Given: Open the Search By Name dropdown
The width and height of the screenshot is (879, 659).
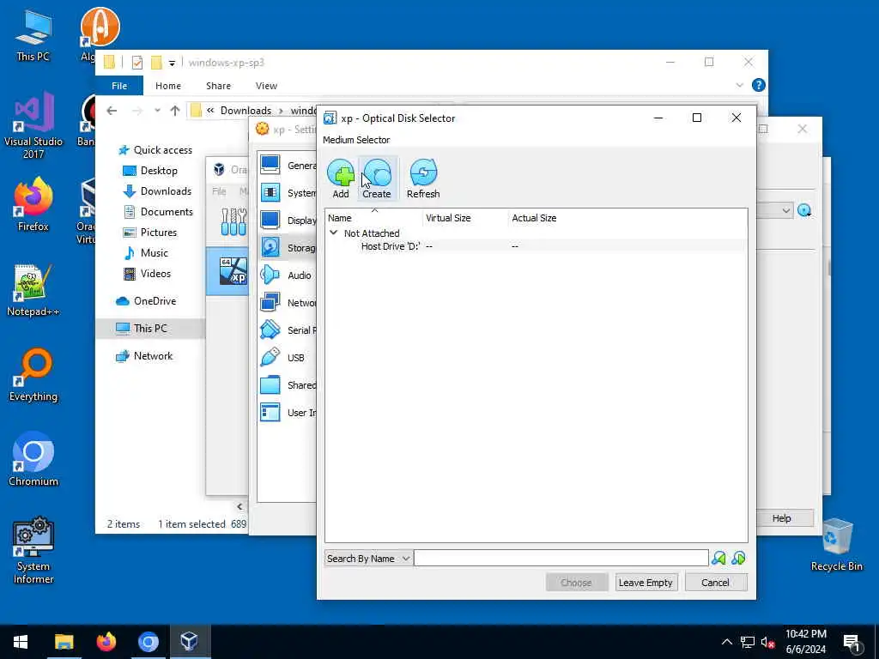Looking at the screenshot, I should tap(368, 558).
